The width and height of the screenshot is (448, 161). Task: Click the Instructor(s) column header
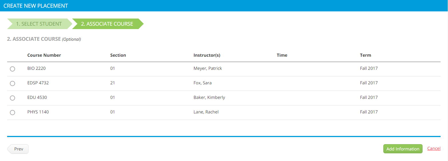point(207,55)
